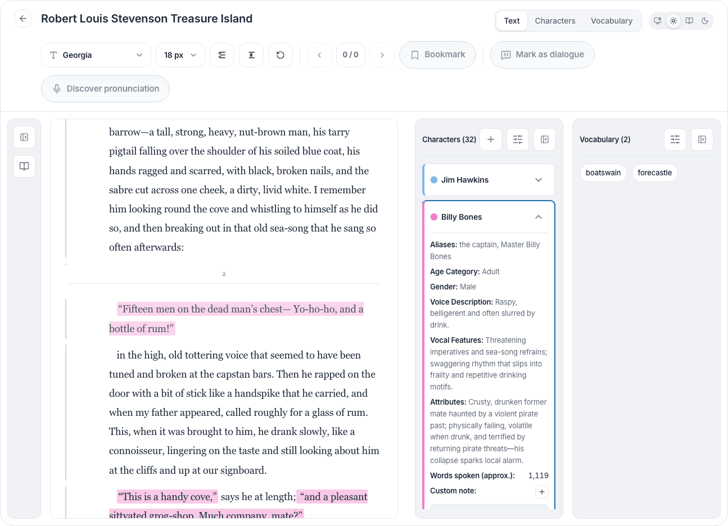This screenshot has width=728, height=526.
Task: Select the sepia reading theme book icon
Action: point(689,21)
